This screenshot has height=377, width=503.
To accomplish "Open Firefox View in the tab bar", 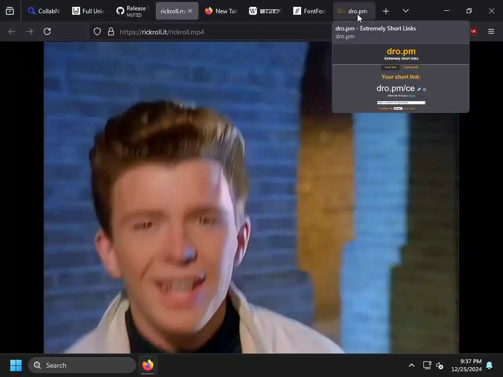I will 10,11.
